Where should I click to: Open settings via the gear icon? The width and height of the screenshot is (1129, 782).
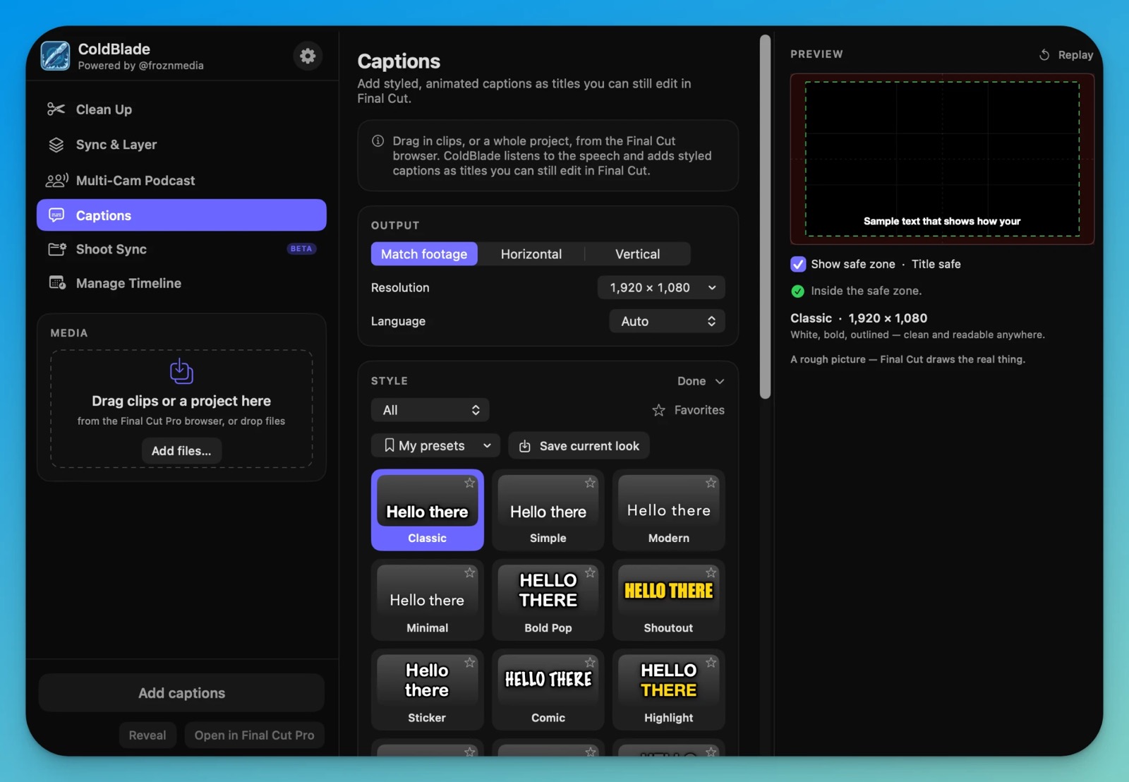coord(308,56)
